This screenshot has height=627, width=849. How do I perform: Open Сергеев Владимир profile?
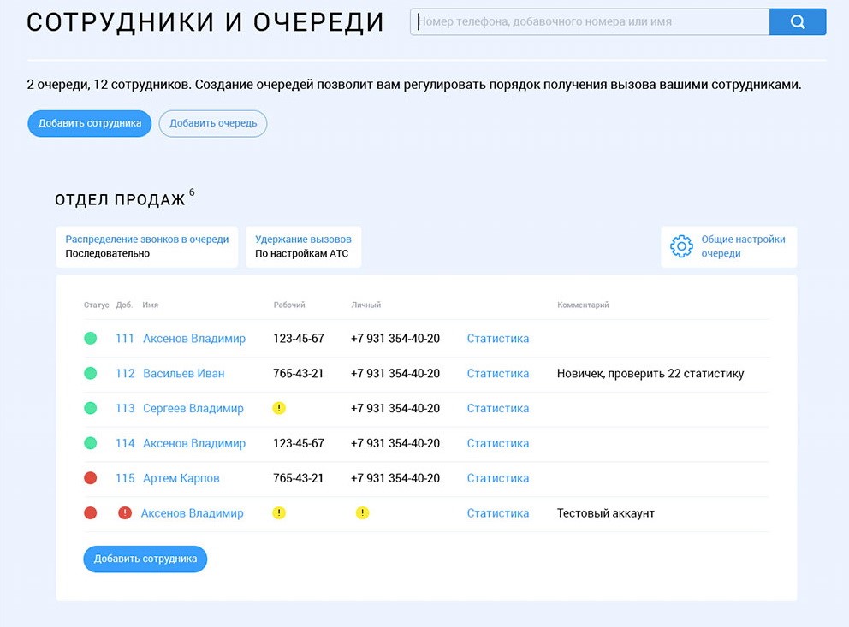(193, 408)
